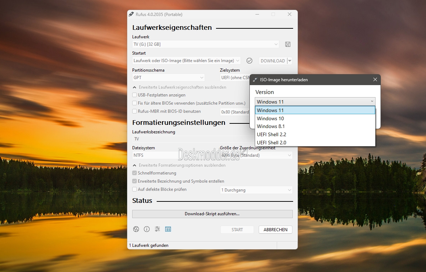Enable USB-Festplatten anzeigen checkbox

click(135, 95)
